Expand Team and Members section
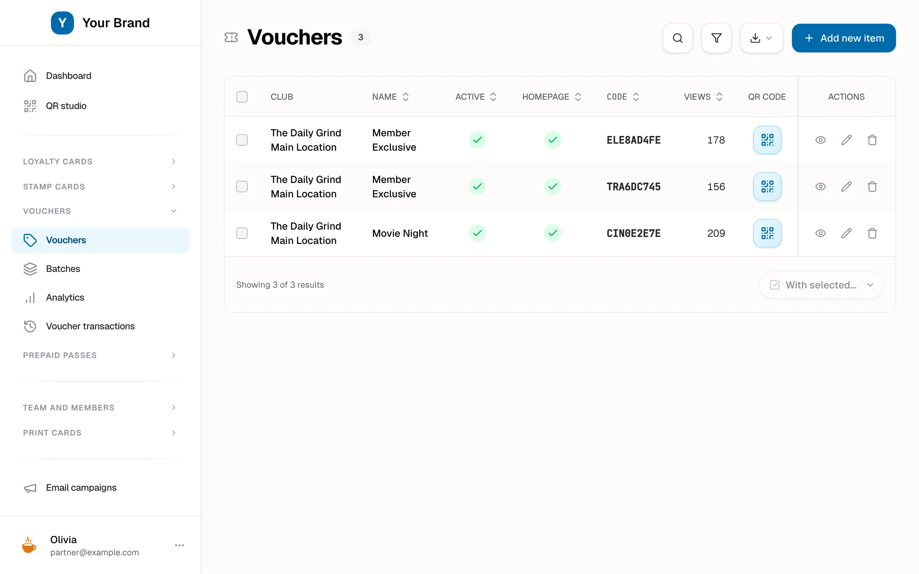919x574 pixels. click(x=100, y=407)
